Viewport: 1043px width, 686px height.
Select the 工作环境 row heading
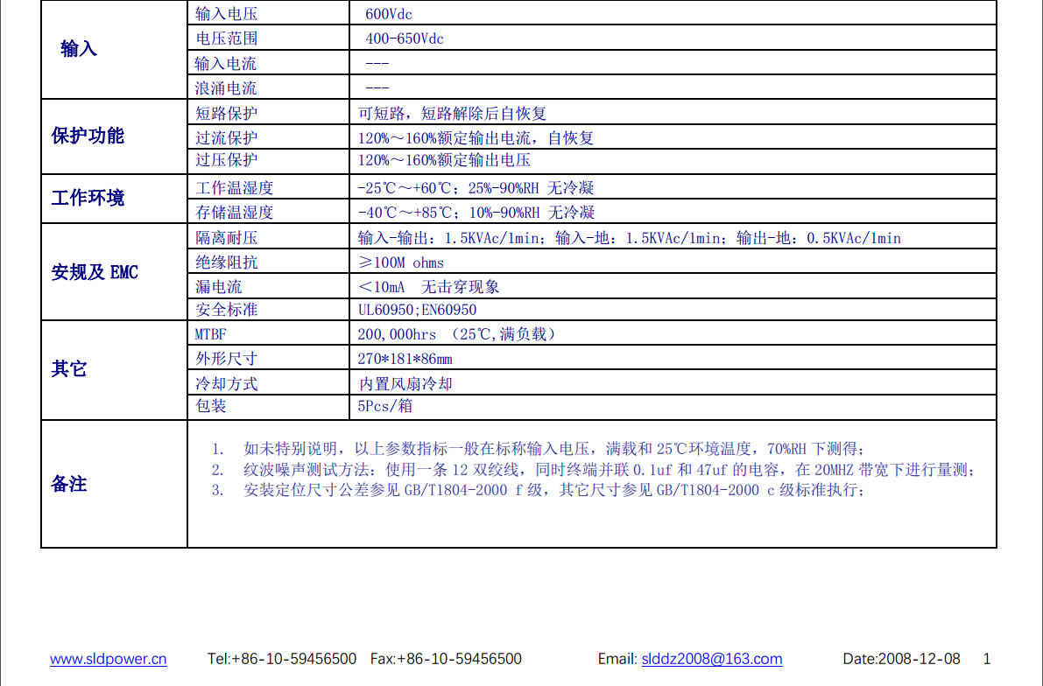[88, 198]
